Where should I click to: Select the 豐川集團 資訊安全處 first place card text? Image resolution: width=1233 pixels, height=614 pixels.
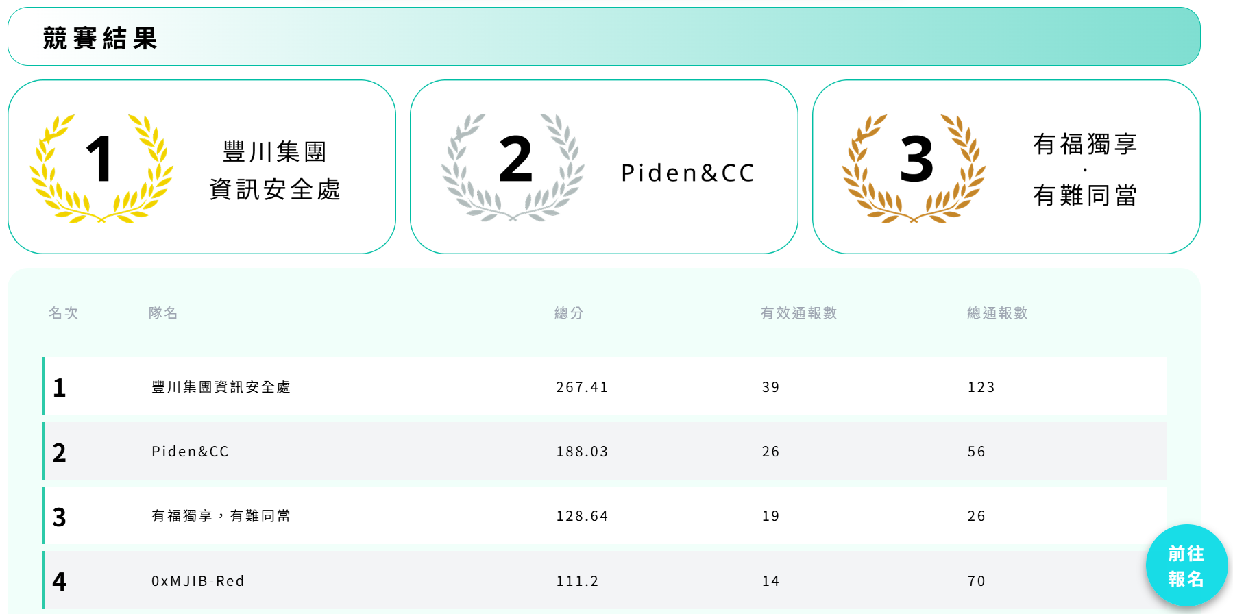coord(275,170)
